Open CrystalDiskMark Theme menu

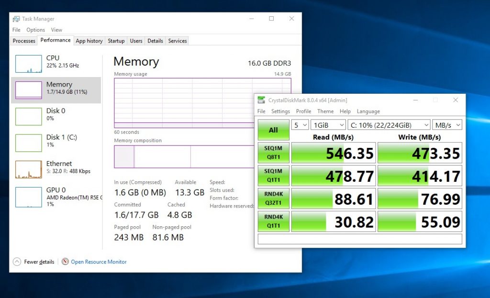point(325,111)
